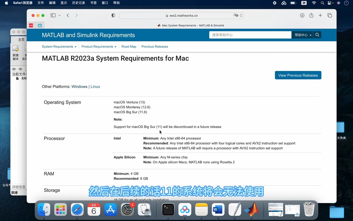Viewport: 353px width, 221px height.
Task: Open the Linux platform link
Action: tap(95, 87)
